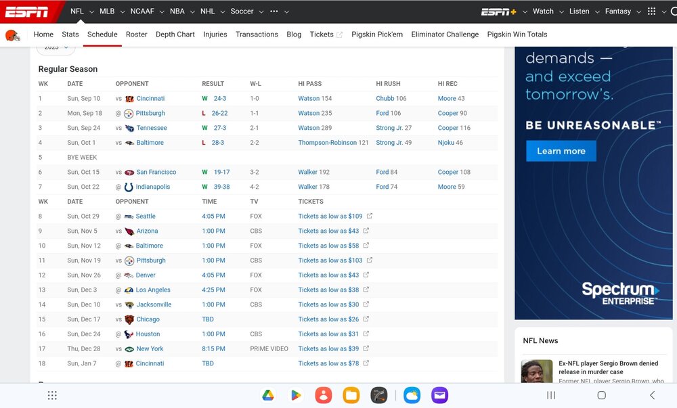677x408 pixels.
Task: Launch Google Play Store from the dock
Action: [x=296, y=395]
